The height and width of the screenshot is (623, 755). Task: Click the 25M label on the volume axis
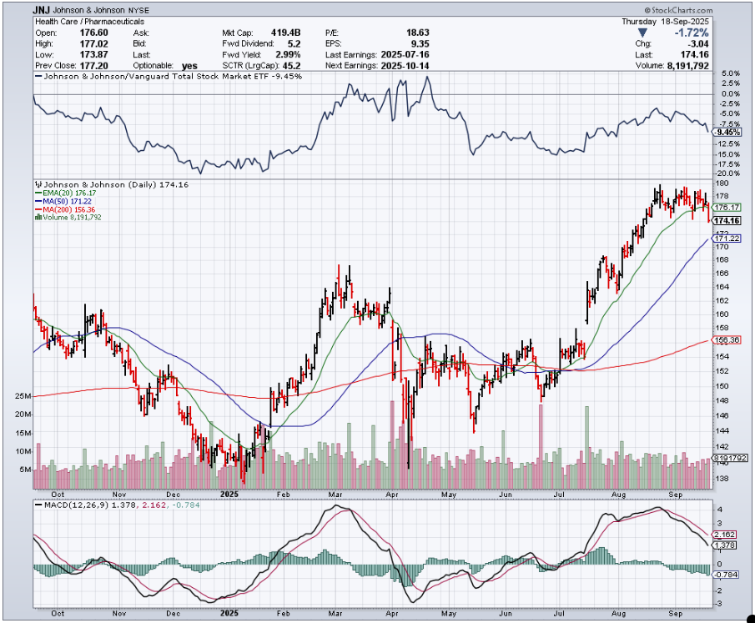click(23, 396)
